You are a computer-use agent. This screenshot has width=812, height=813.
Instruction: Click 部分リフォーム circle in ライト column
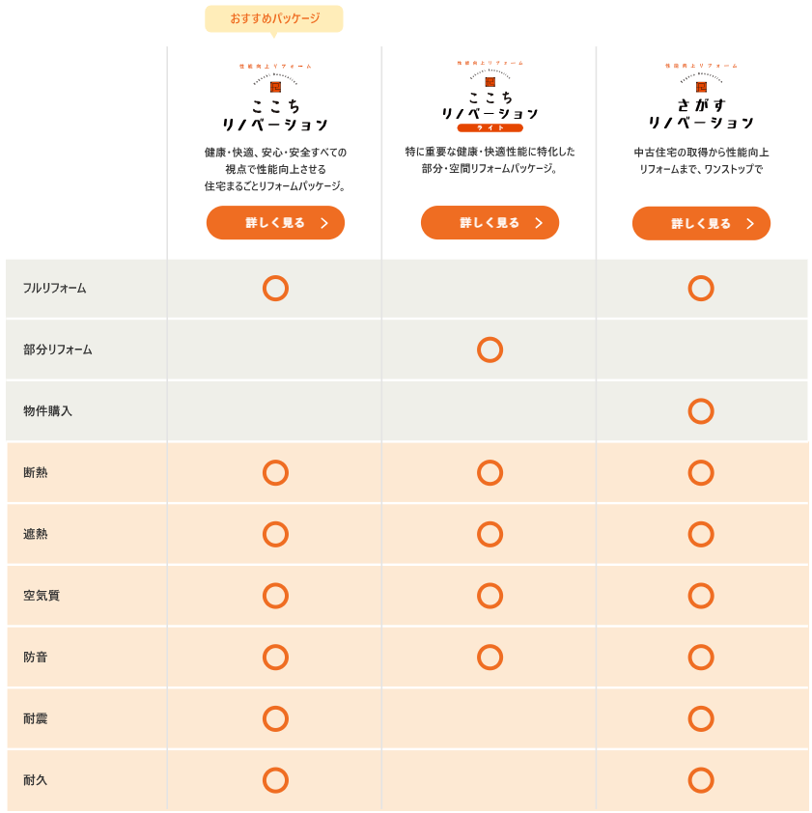(x=490, y=350)
